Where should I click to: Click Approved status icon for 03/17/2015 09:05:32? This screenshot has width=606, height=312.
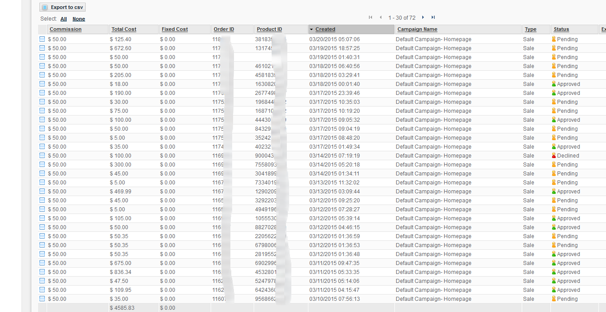(554, 120)
